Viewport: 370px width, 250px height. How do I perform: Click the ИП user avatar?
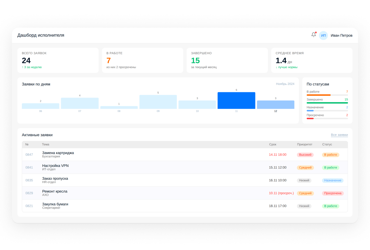point(323,35)
